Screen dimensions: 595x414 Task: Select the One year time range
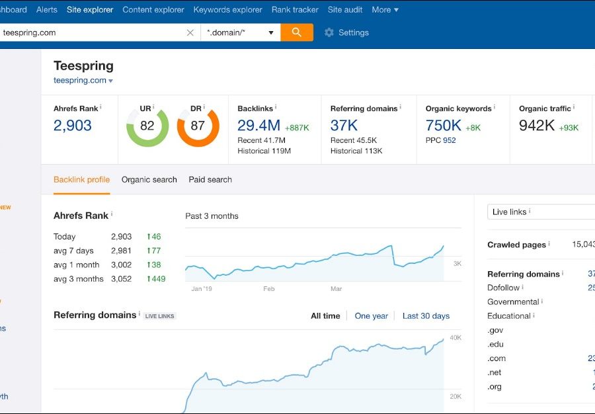pos(371,316)
